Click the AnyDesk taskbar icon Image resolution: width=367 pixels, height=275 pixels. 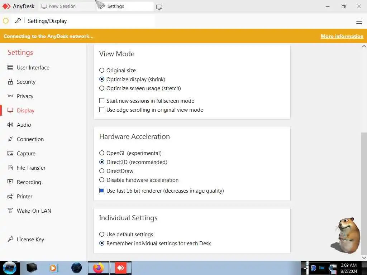[x=121, y=268]
